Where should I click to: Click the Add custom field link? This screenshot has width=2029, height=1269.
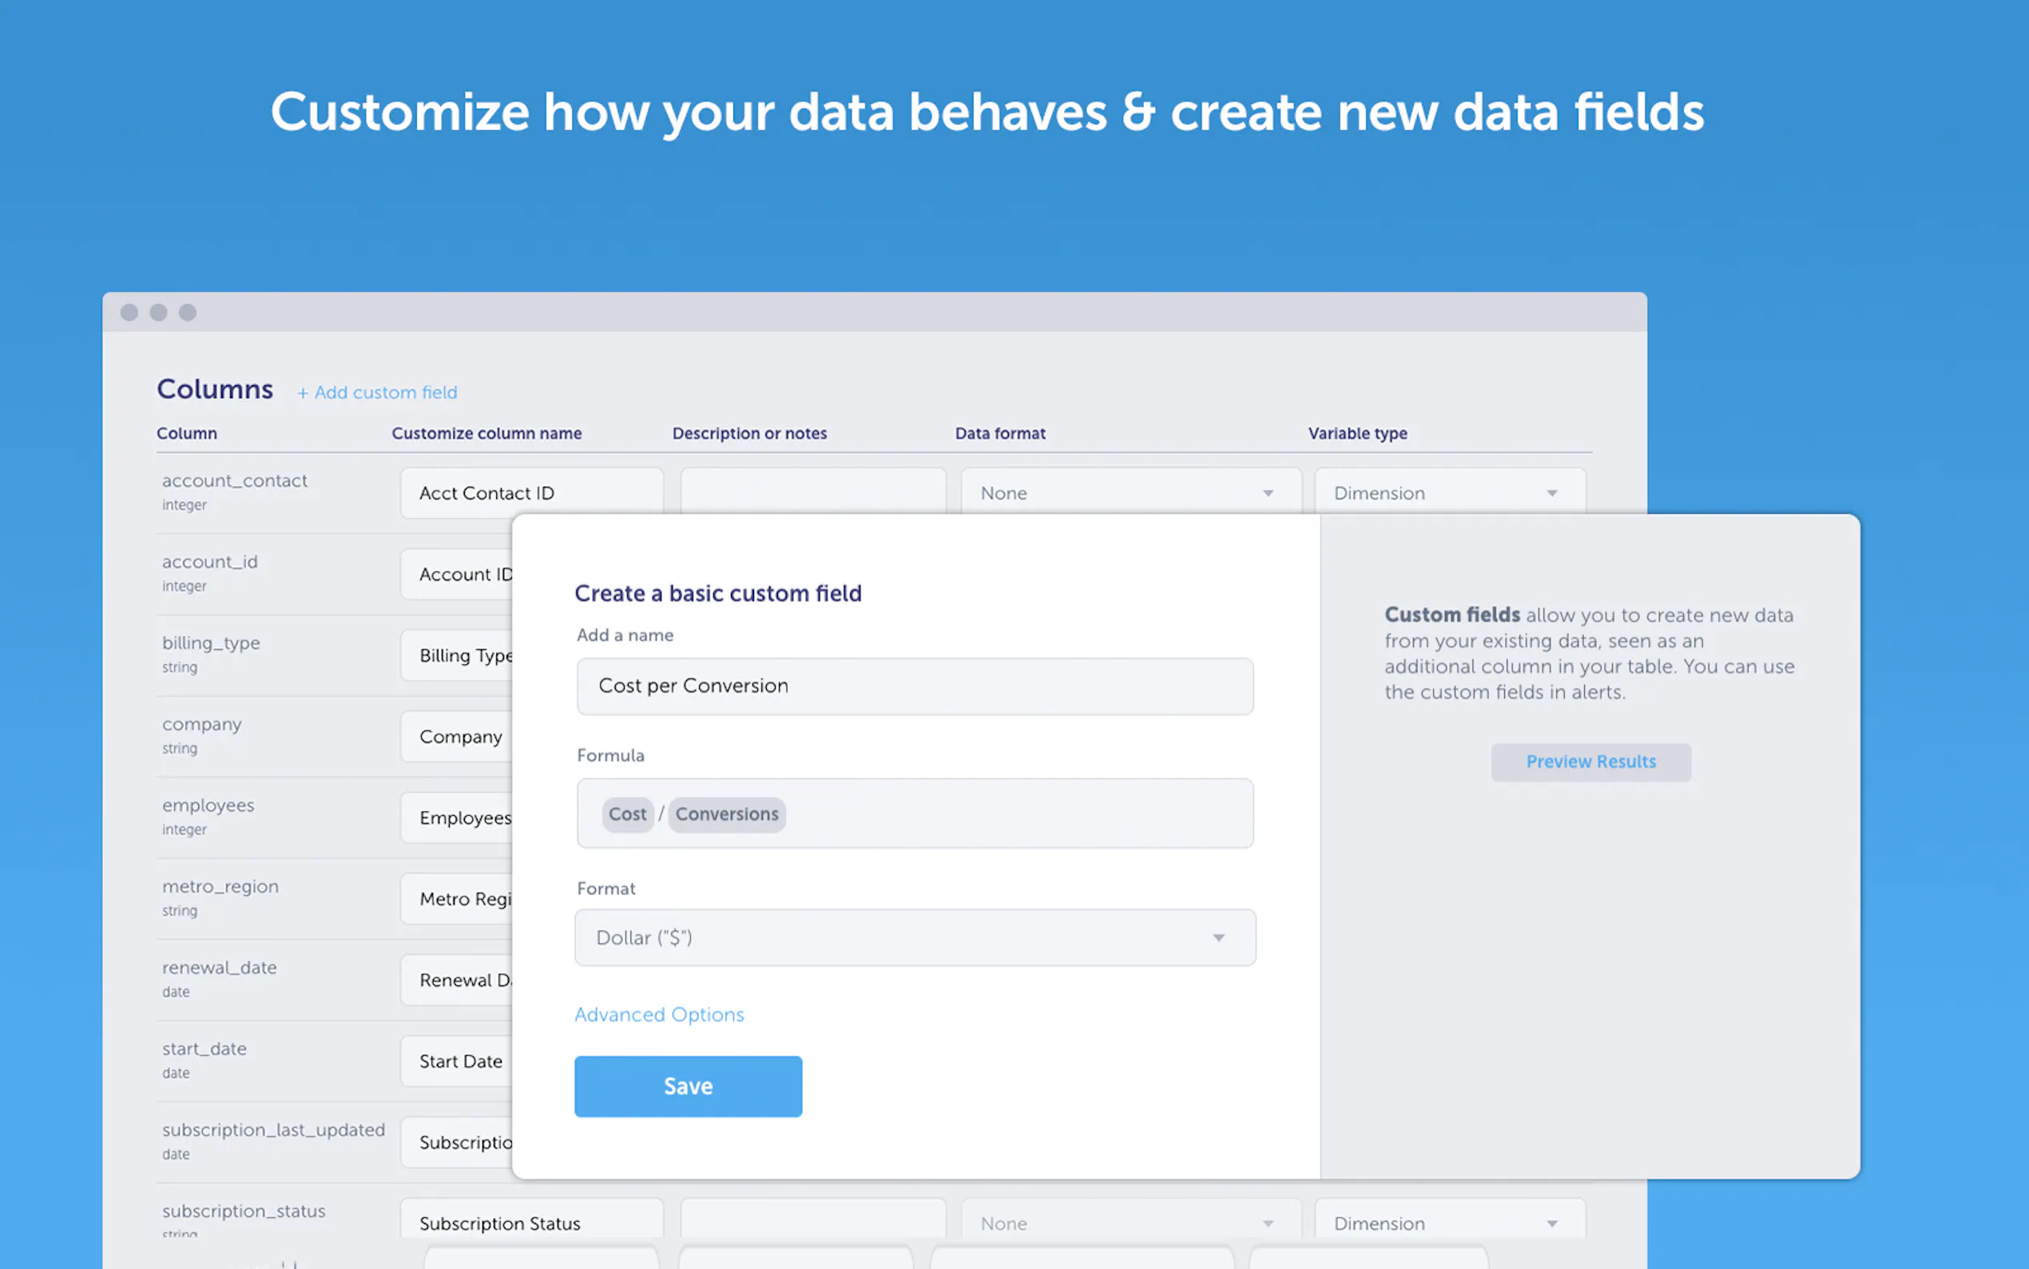pos(378,392)
